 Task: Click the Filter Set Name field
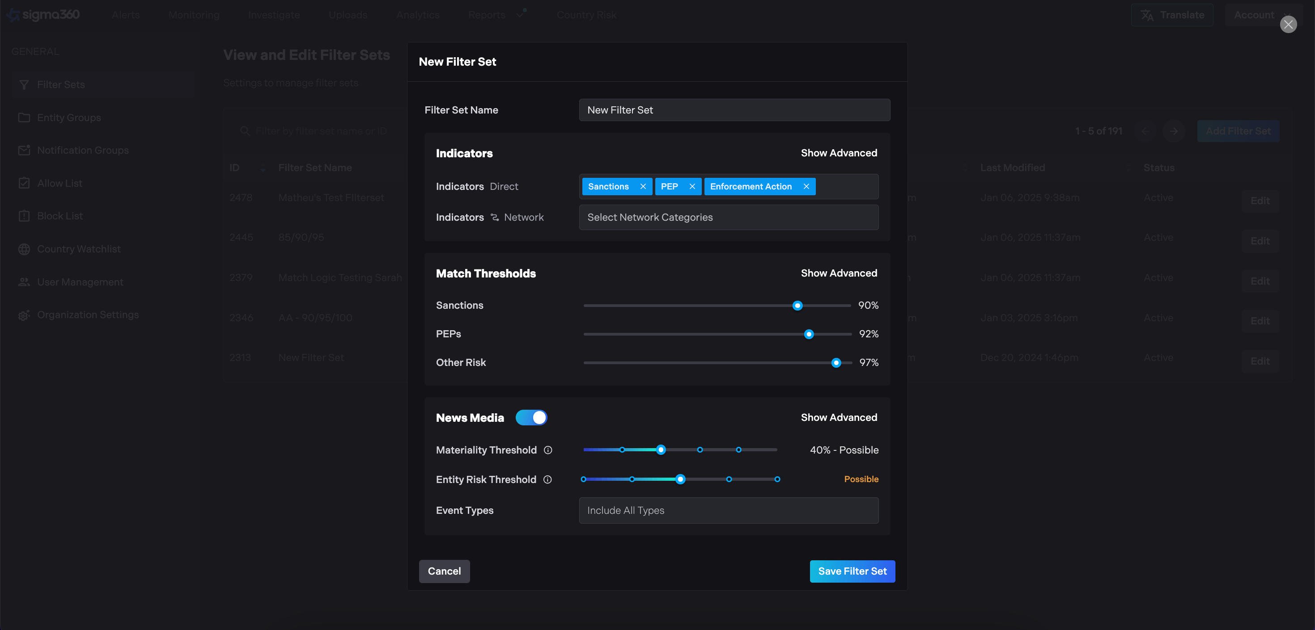click(734, 109)
